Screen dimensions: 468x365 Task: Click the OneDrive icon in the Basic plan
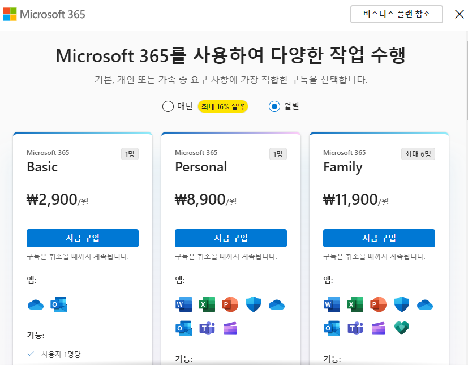(x=36, y=304)
